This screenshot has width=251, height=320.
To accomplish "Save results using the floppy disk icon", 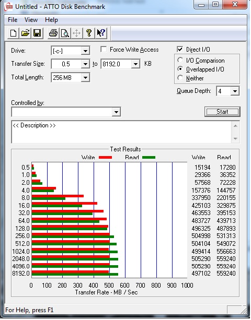I will (37, 33).
